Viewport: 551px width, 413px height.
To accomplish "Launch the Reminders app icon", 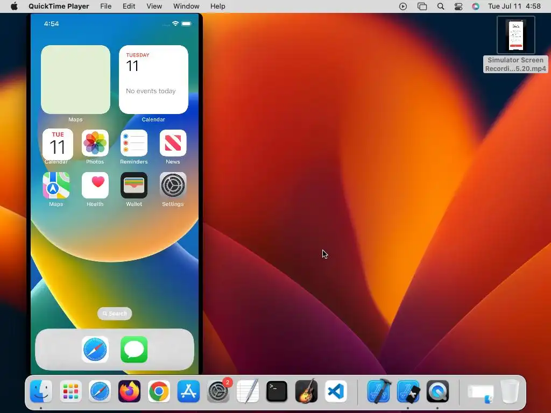I will pyautogui.click(x=134, y=143).
